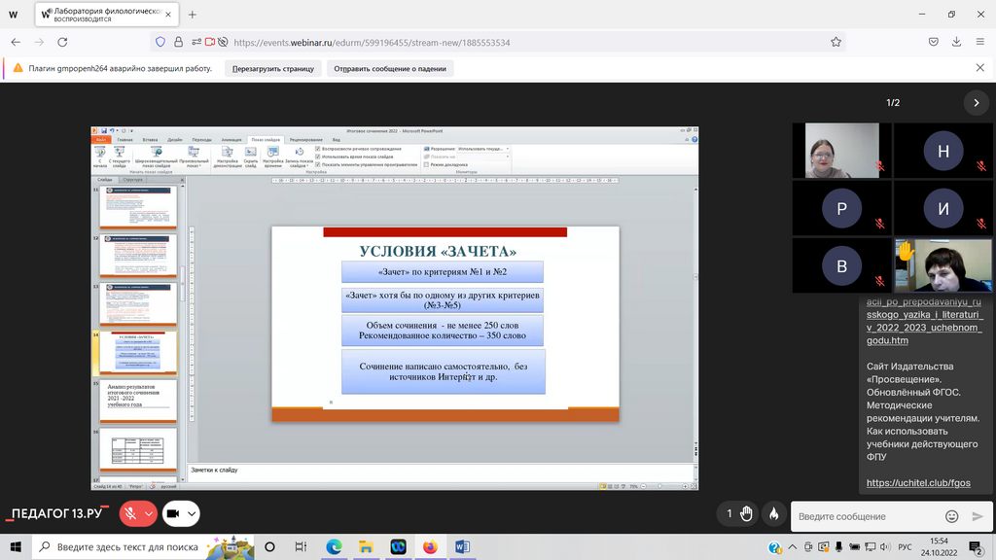Switch to 'Структура' pane tab
The width and height of the screenshot is (996, 560).
pyautogui.click(x=132, y=180)
